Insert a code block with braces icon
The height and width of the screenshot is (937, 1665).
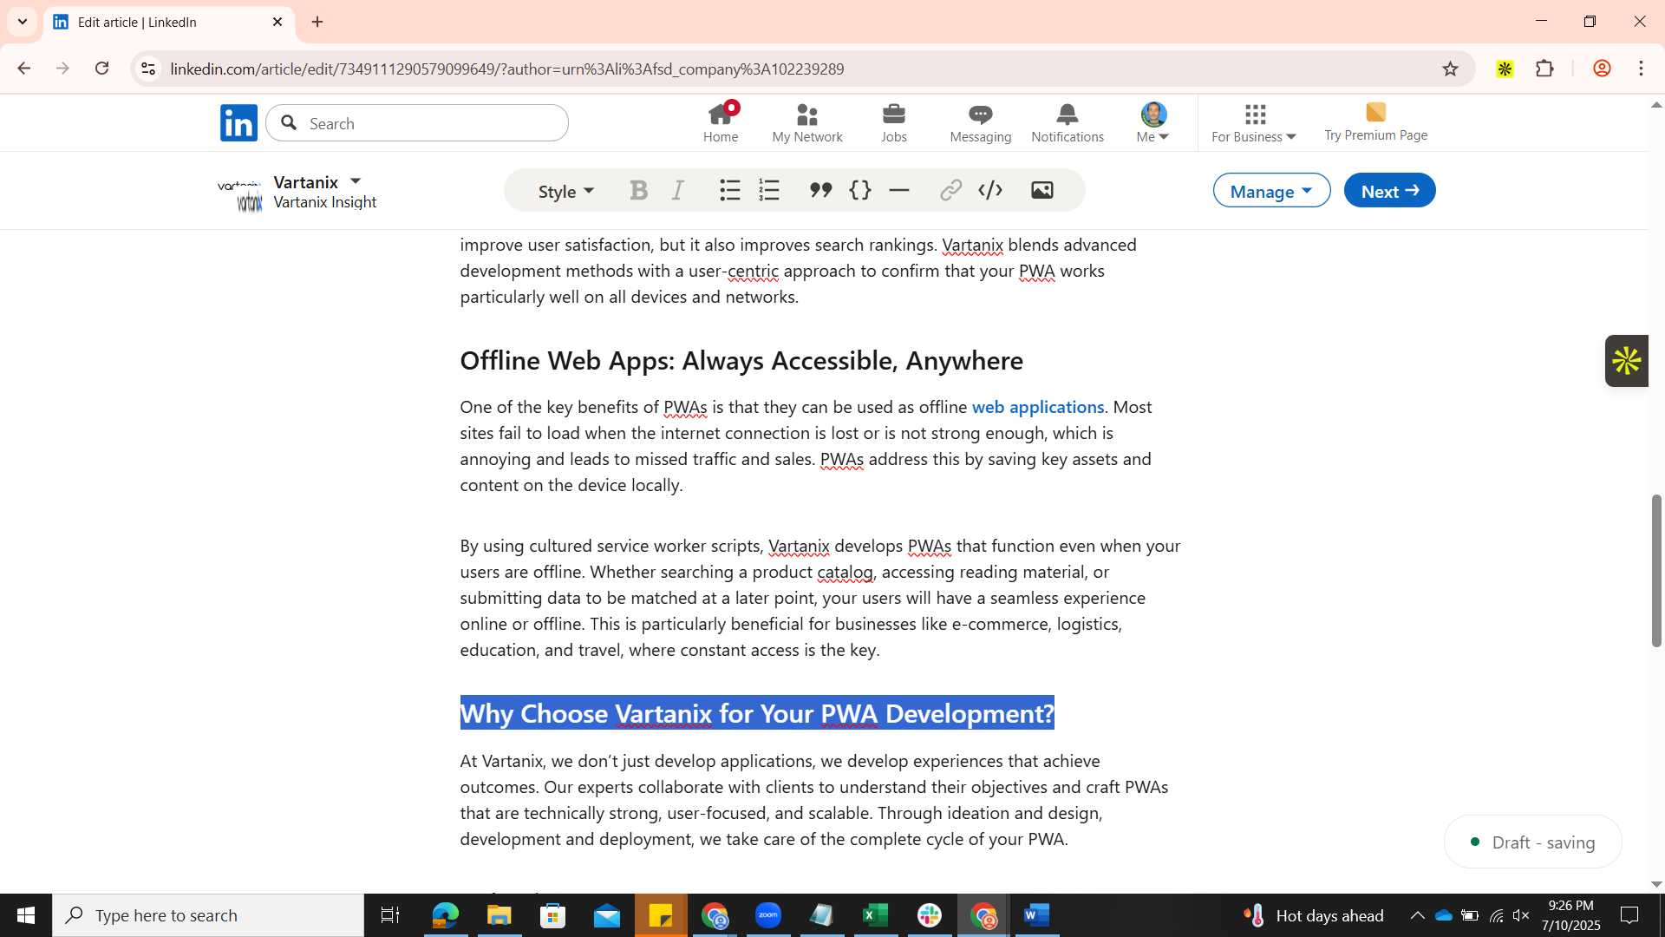(860, 190)
